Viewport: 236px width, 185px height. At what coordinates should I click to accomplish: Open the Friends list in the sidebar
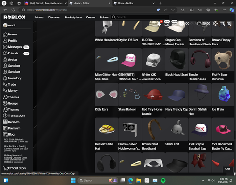click(16, 53)
